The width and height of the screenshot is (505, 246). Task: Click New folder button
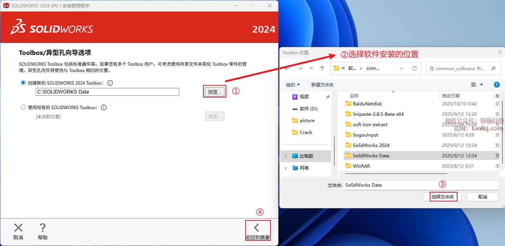(x=322, y=85)
